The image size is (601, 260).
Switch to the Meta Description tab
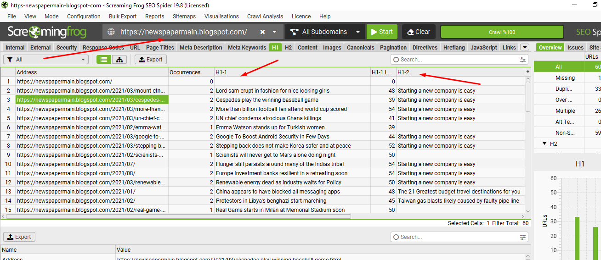tap(201, 48)
